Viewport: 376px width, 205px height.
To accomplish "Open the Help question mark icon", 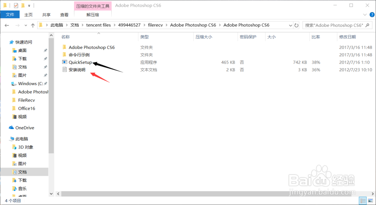I will (372, 15).
